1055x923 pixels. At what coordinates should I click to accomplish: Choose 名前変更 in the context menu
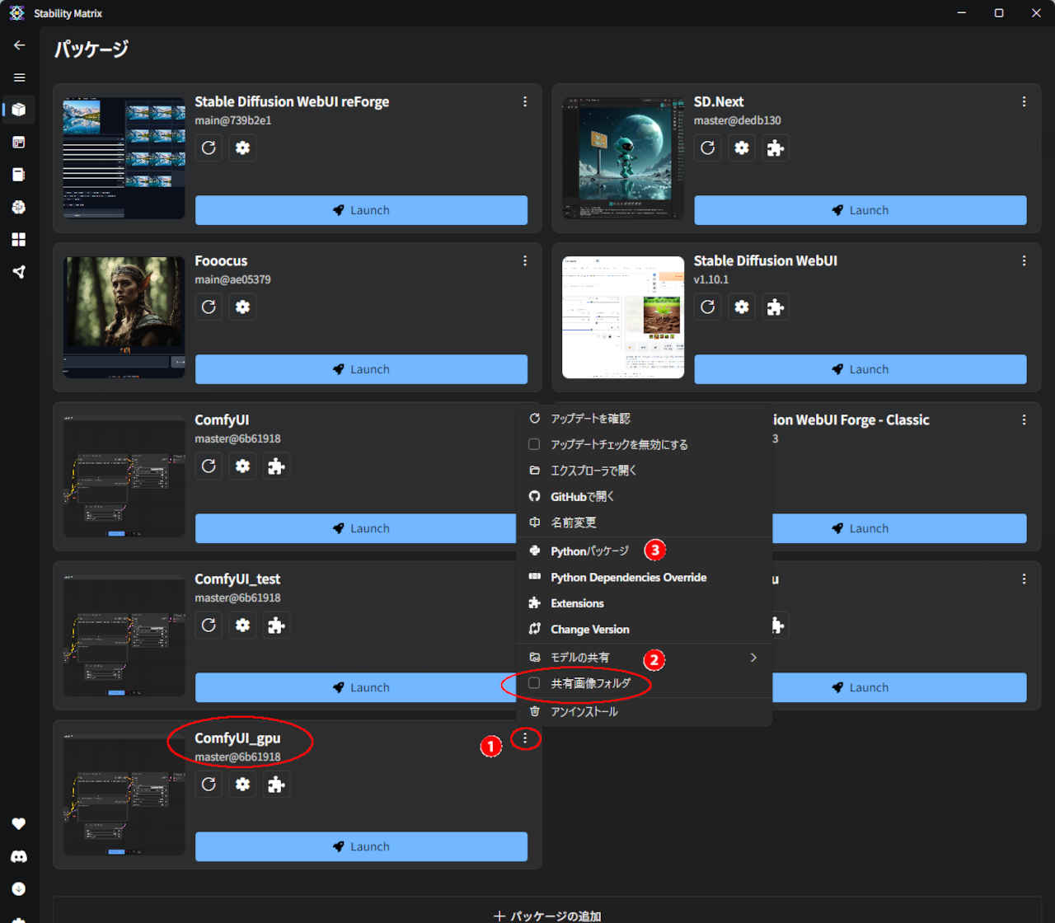pos(643,522)
